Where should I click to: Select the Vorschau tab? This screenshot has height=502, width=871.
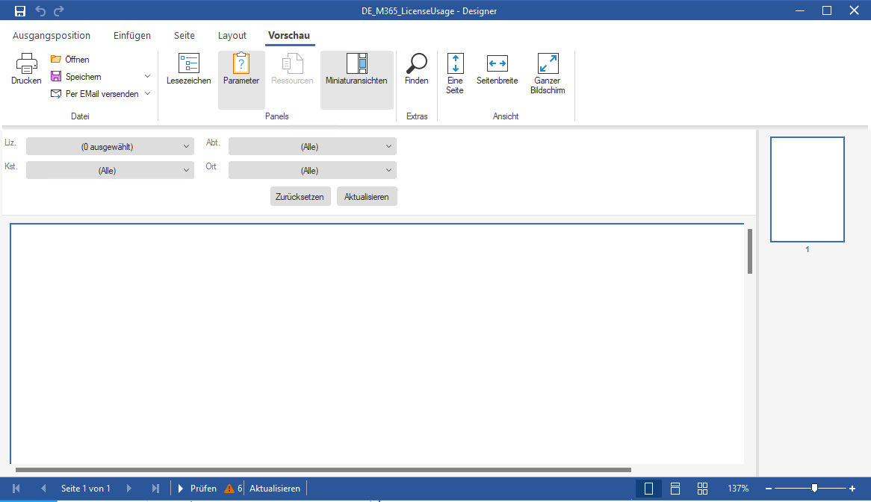(x=289, y=36)
